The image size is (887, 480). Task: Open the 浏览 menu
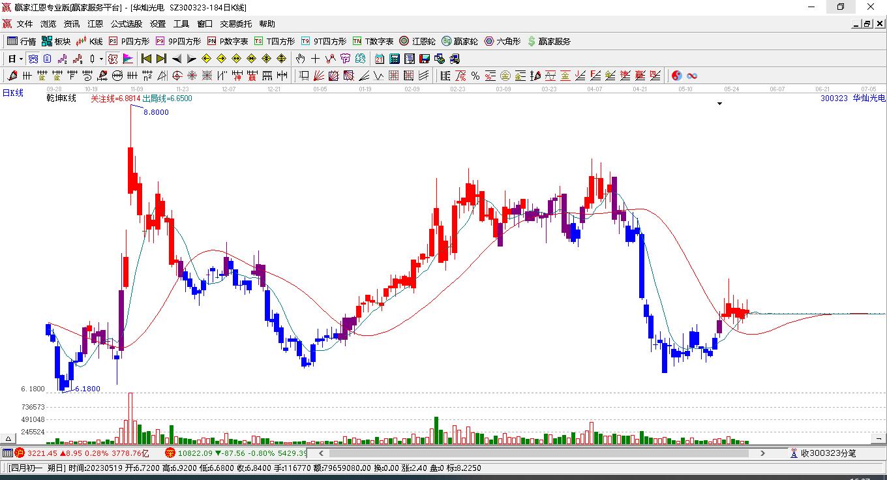[48, 24]
